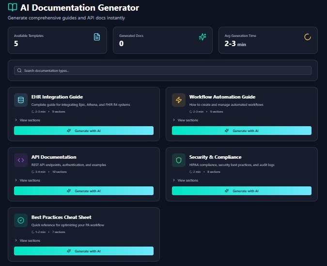Generate Workflow Automation Guide with AI

[242, 131]
